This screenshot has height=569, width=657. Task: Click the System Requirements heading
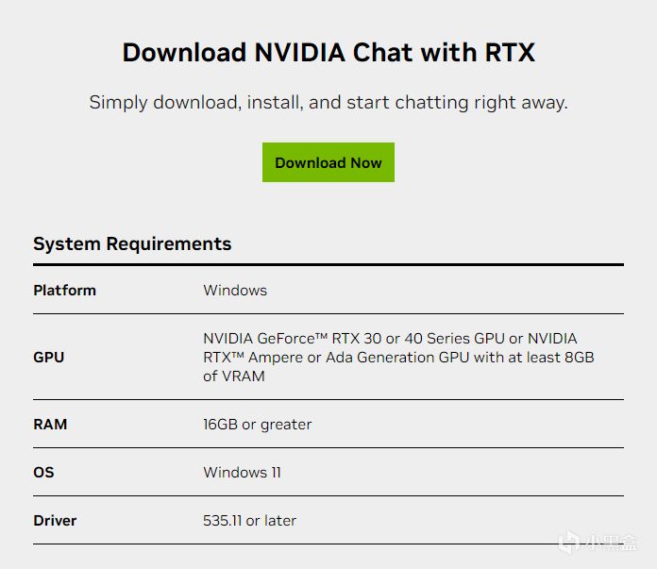(x=132, y=243)
